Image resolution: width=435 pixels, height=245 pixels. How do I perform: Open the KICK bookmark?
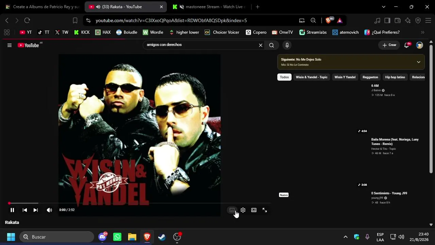coord(82,32)
